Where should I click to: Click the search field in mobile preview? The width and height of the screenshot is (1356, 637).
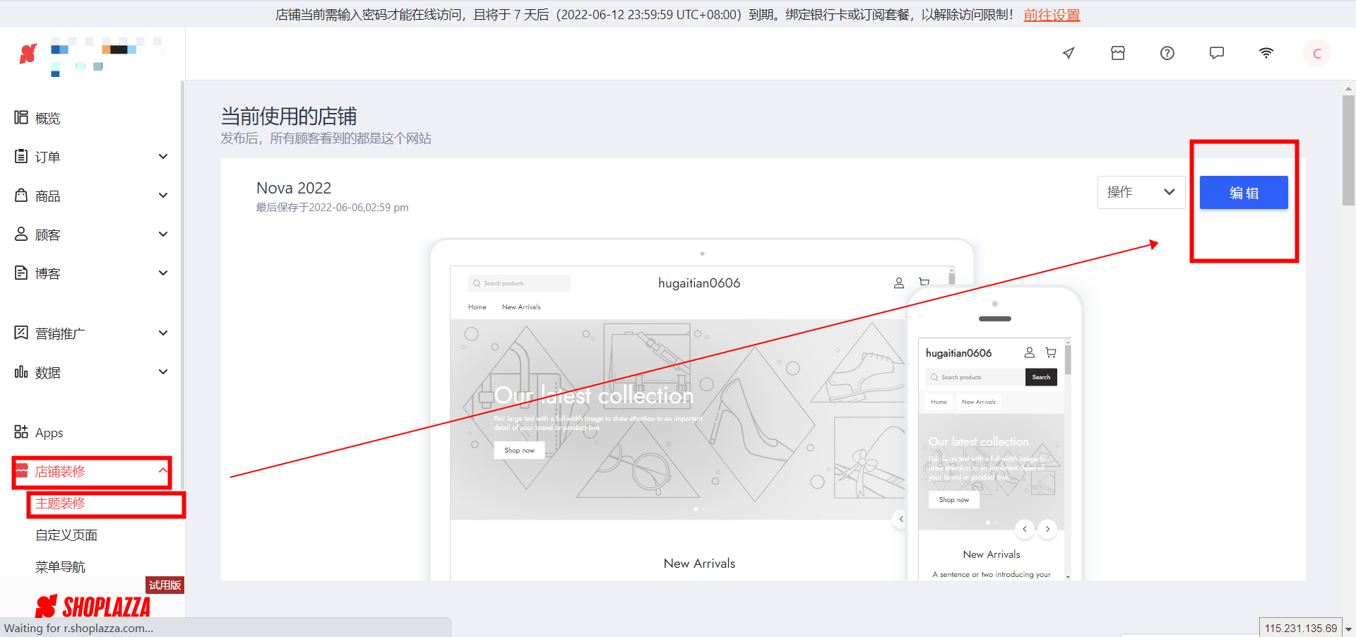975,377
